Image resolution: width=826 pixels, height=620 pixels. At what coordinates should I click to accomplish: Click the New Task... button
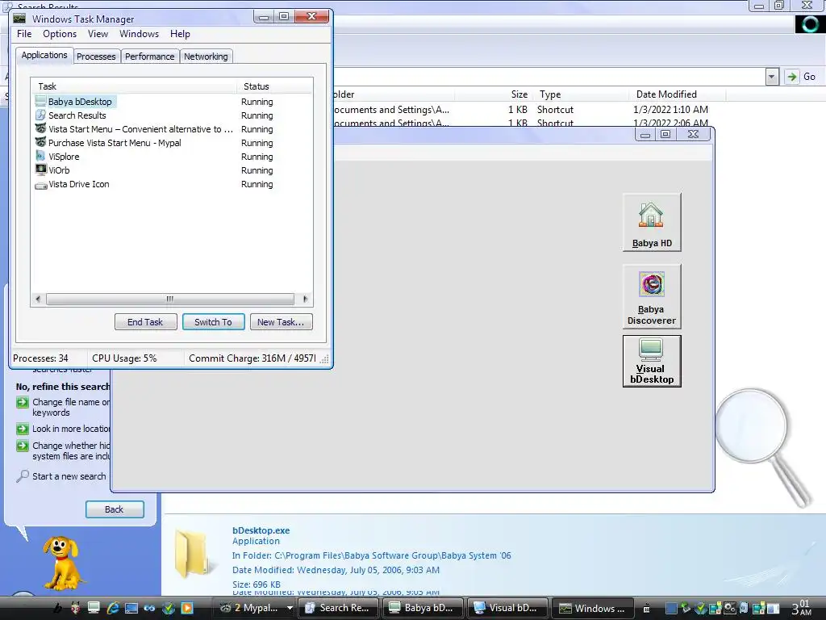pyautogui.click(x=281, y=322)
